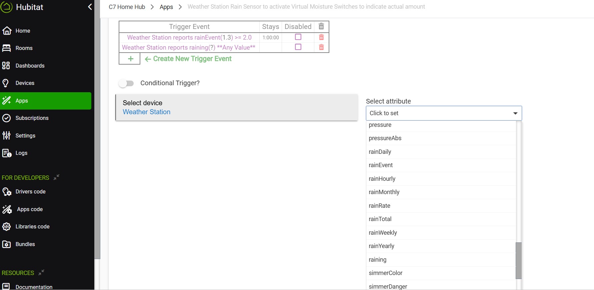Check the Disabled box for the raining trigger
This screenshot has height=290, width=594.
point(298,47)
